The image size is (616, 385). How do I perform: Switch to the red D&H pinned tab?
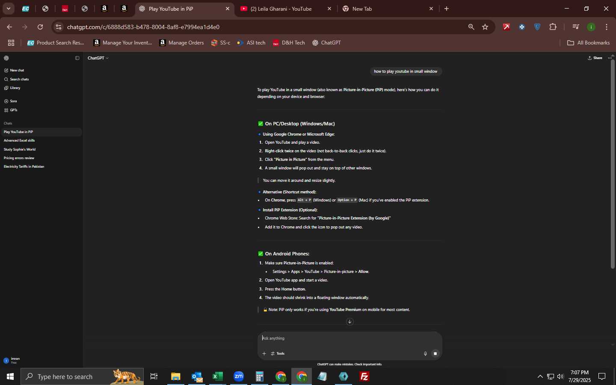65,9
